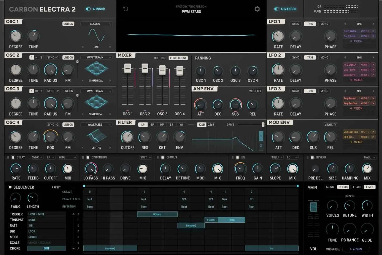Select the BP filter type tab

(x=152, y=125)
